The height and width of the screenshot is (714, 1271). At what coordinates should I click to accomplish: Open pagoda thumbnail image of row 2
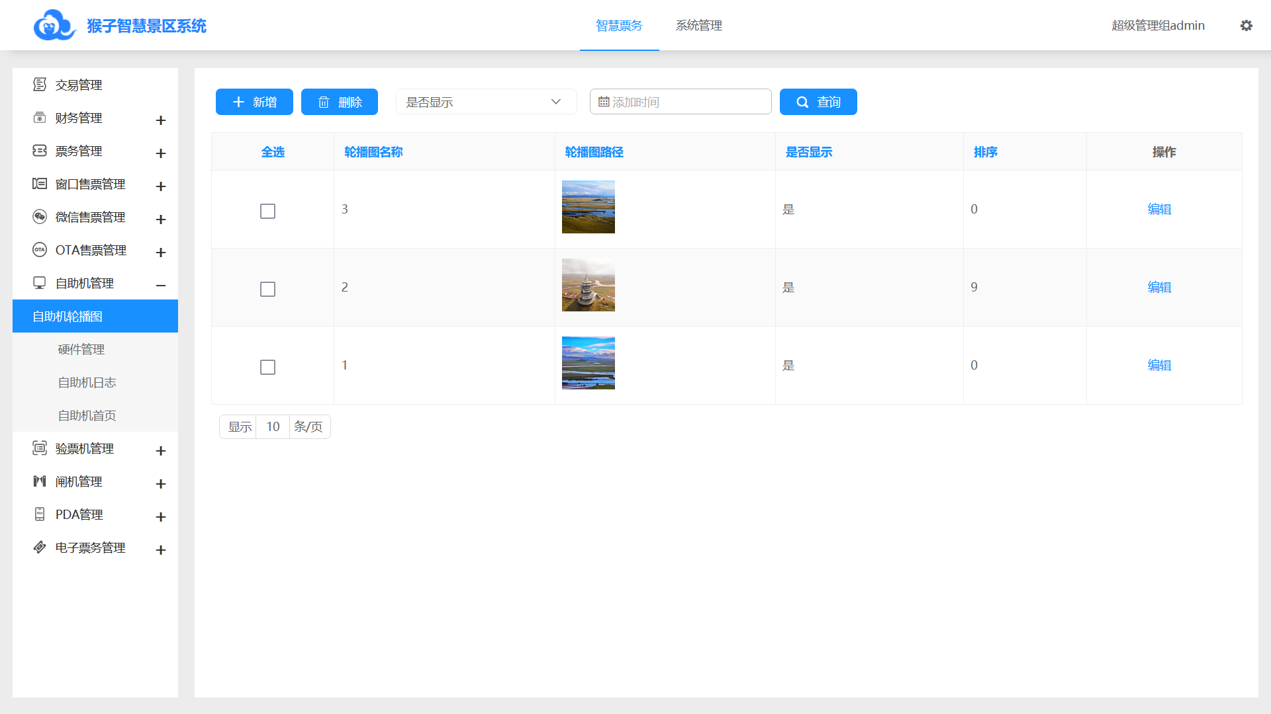pos(588,285)
